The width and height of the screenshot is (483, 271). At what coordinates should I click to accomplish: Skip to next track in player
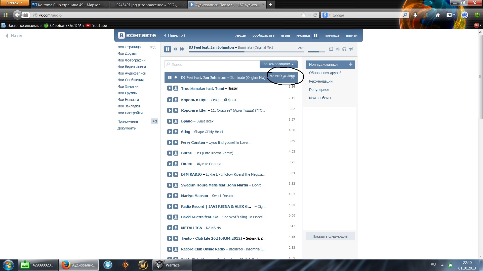click(x=182, y=49)
